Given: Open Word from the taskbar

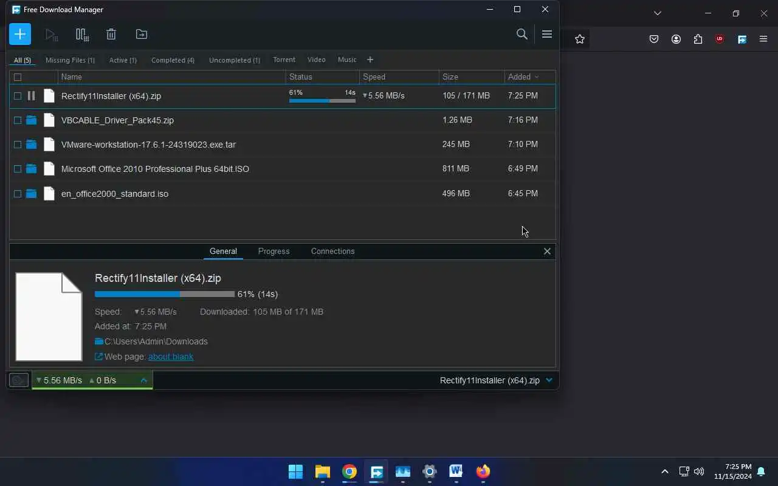Looking at the screenshot, I should point(456,471).
